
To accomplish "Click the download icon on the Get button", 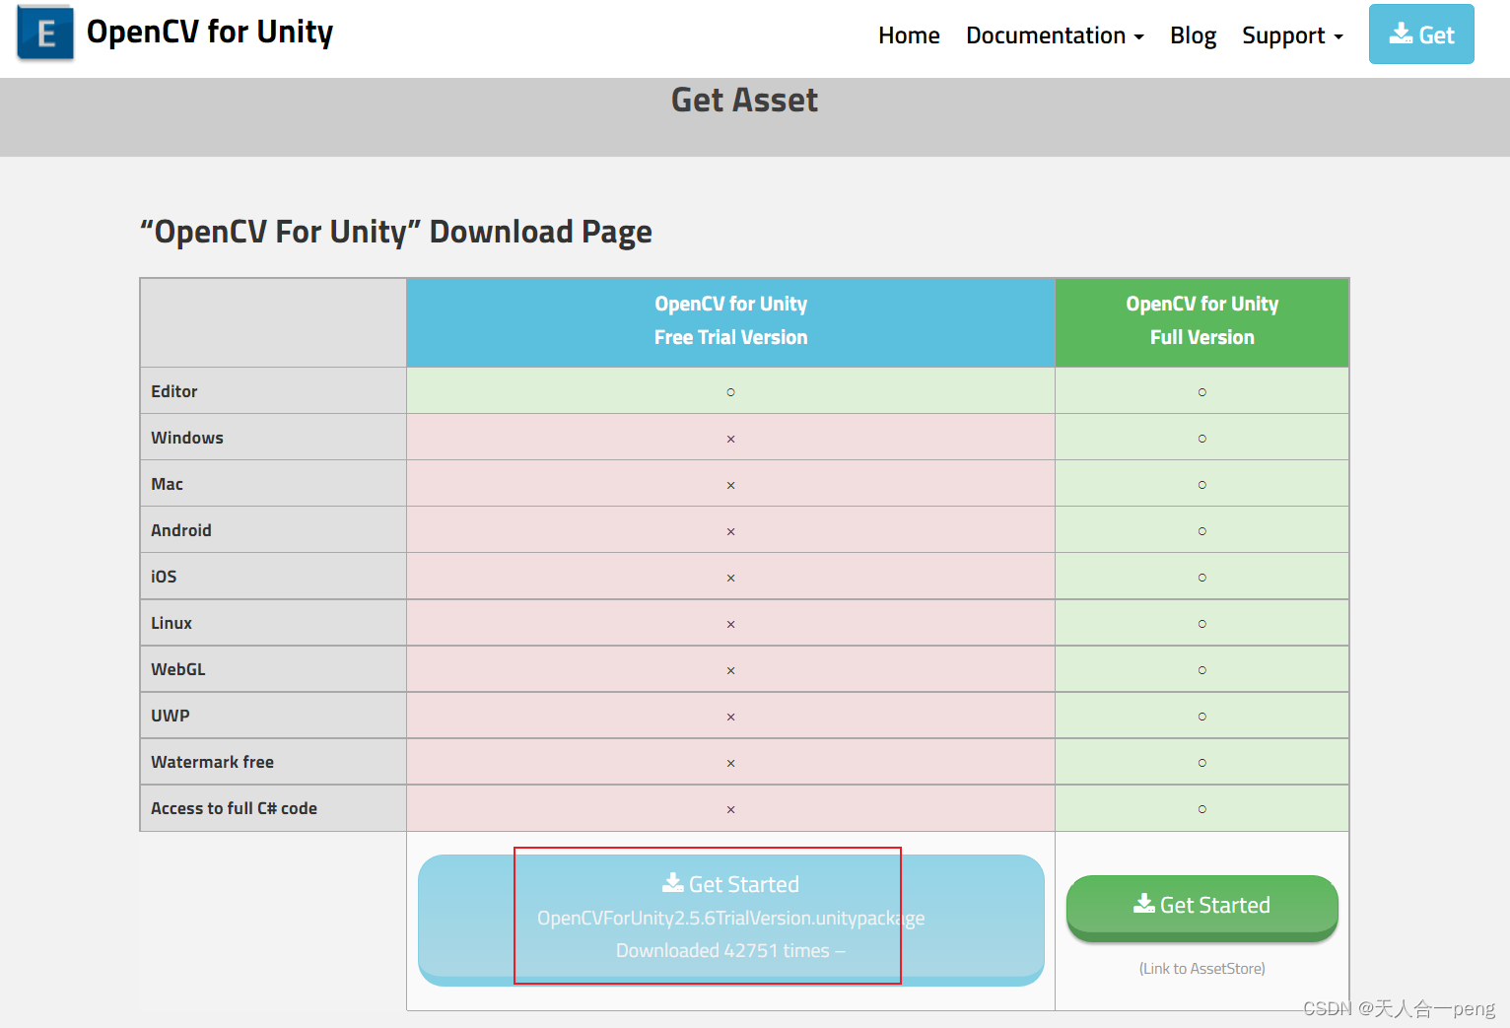I will 1400,34.
